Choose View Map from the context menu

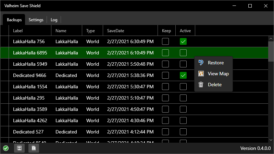[x=213, y=74]
